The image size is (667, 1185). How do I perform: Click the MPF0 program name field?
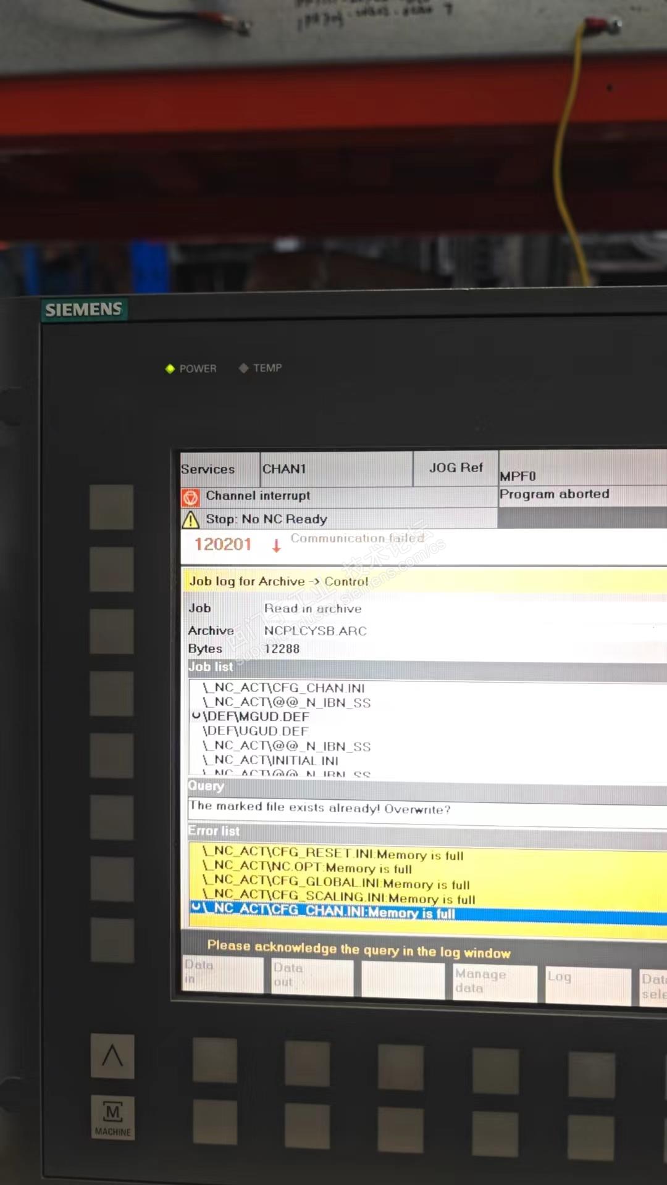518,476
